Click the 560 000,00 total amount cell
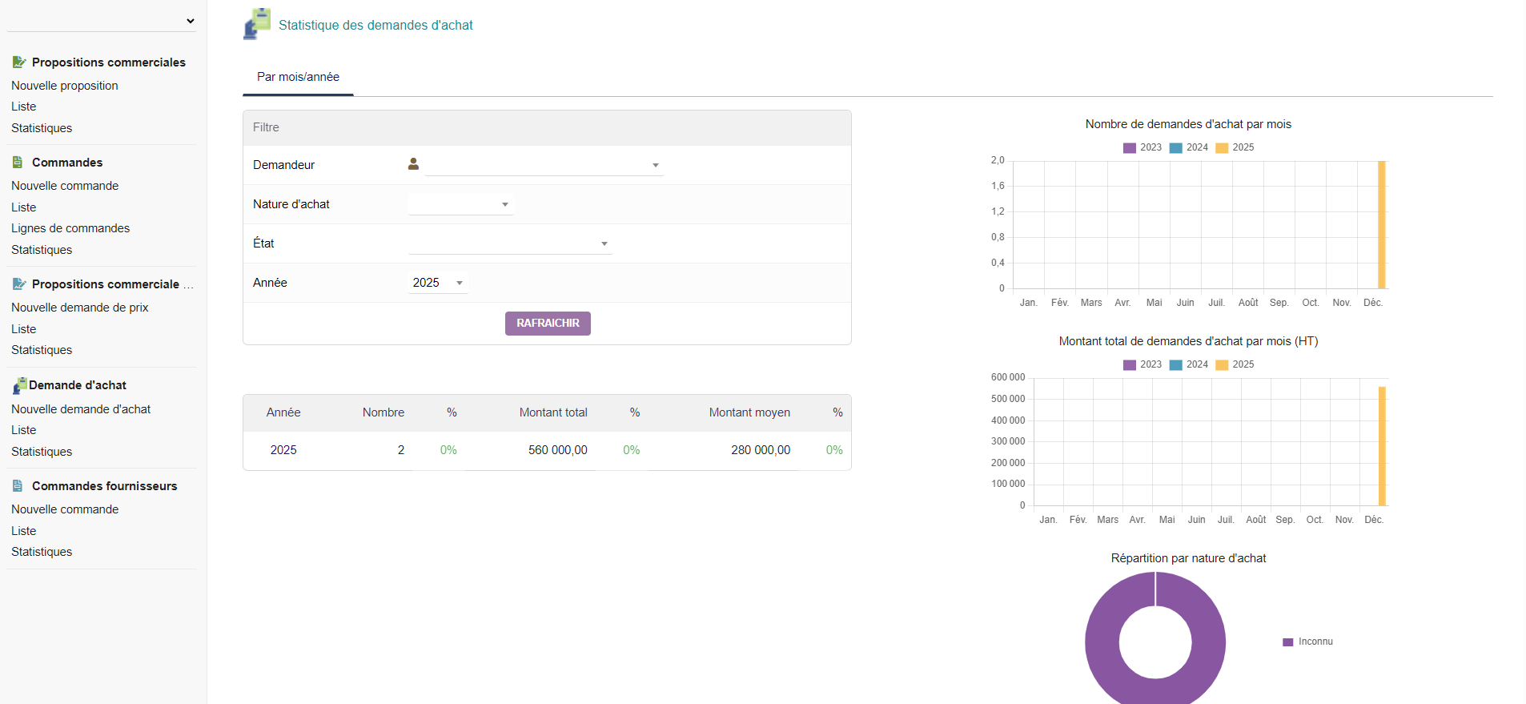Image resolution: width=1526 pixels, height=704 pixels. [x=558, y=450]
